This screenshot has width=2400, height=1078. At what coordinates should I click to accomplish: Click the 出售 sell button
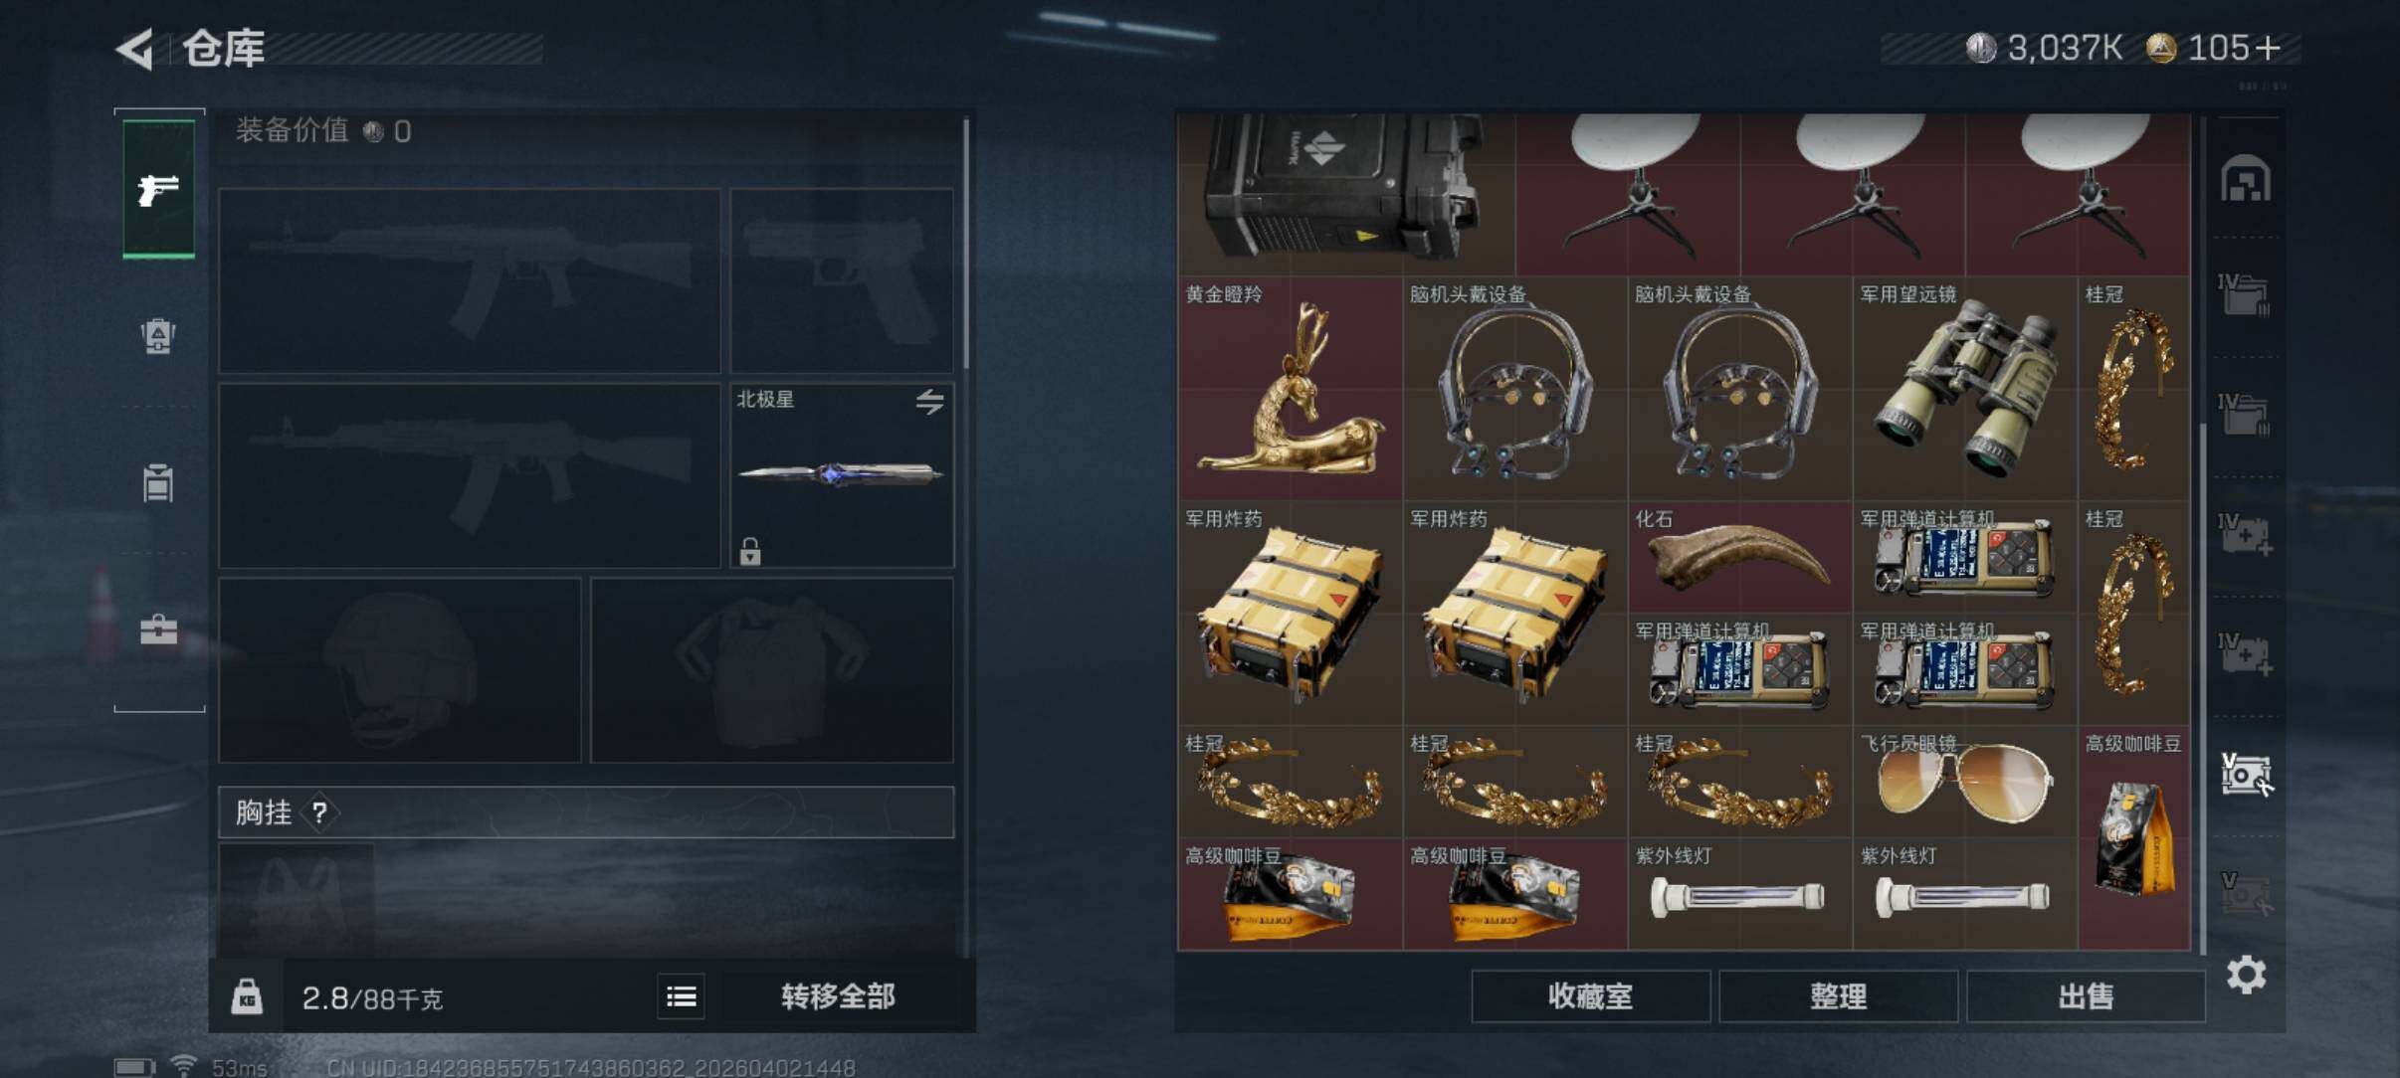coord(2086,996)
